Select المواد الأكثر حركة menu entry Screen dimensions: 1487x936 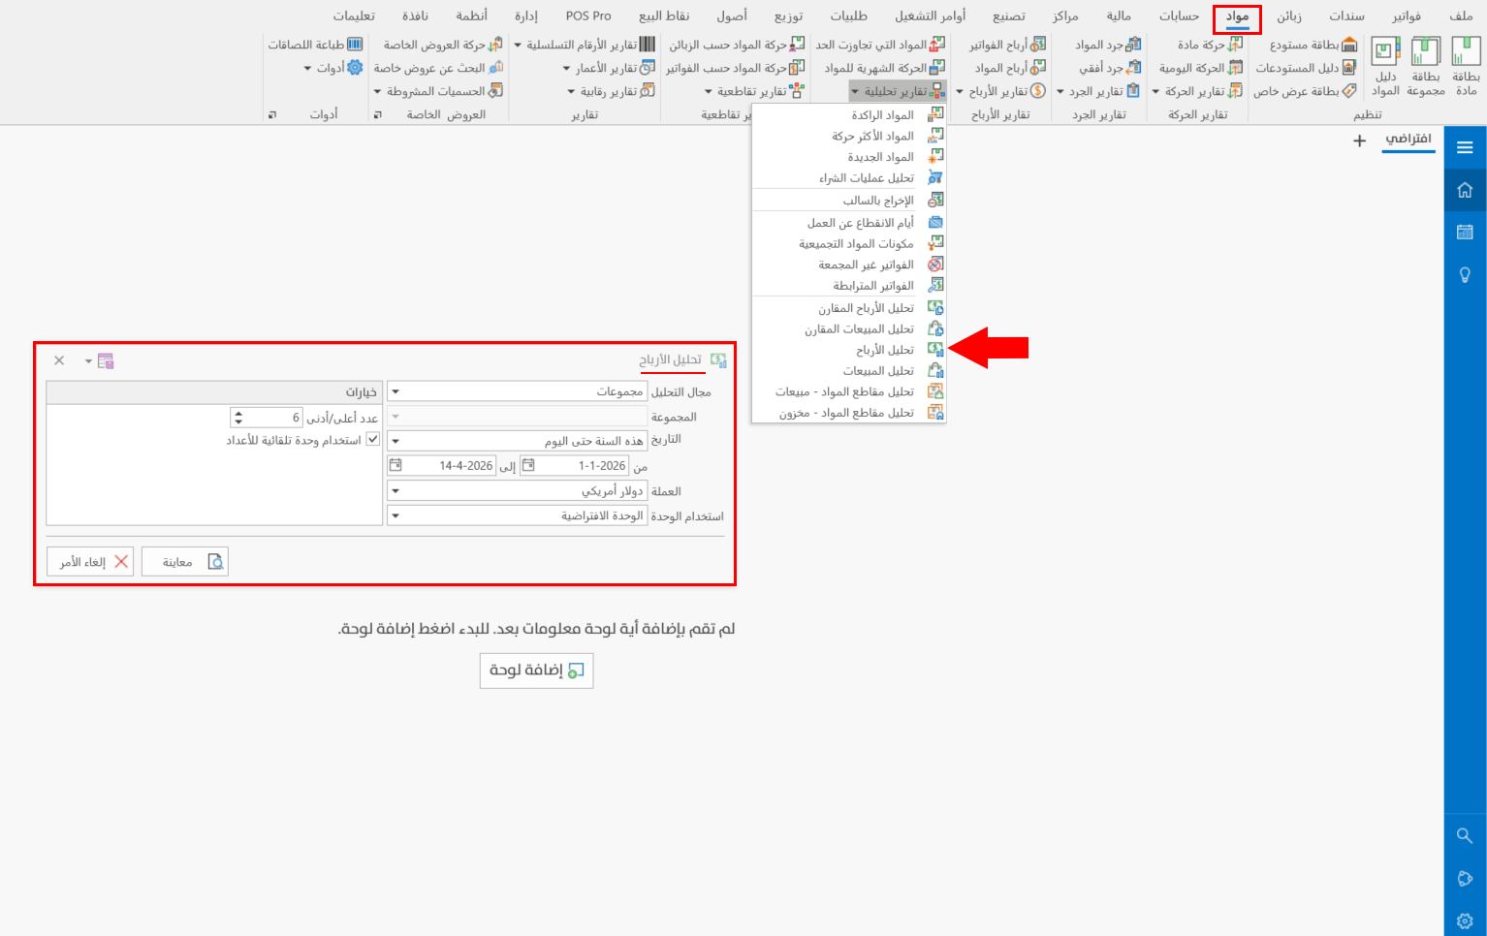849,136
